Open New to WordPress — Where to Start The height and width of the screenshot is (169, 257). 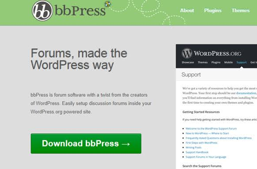pos(207,133)
